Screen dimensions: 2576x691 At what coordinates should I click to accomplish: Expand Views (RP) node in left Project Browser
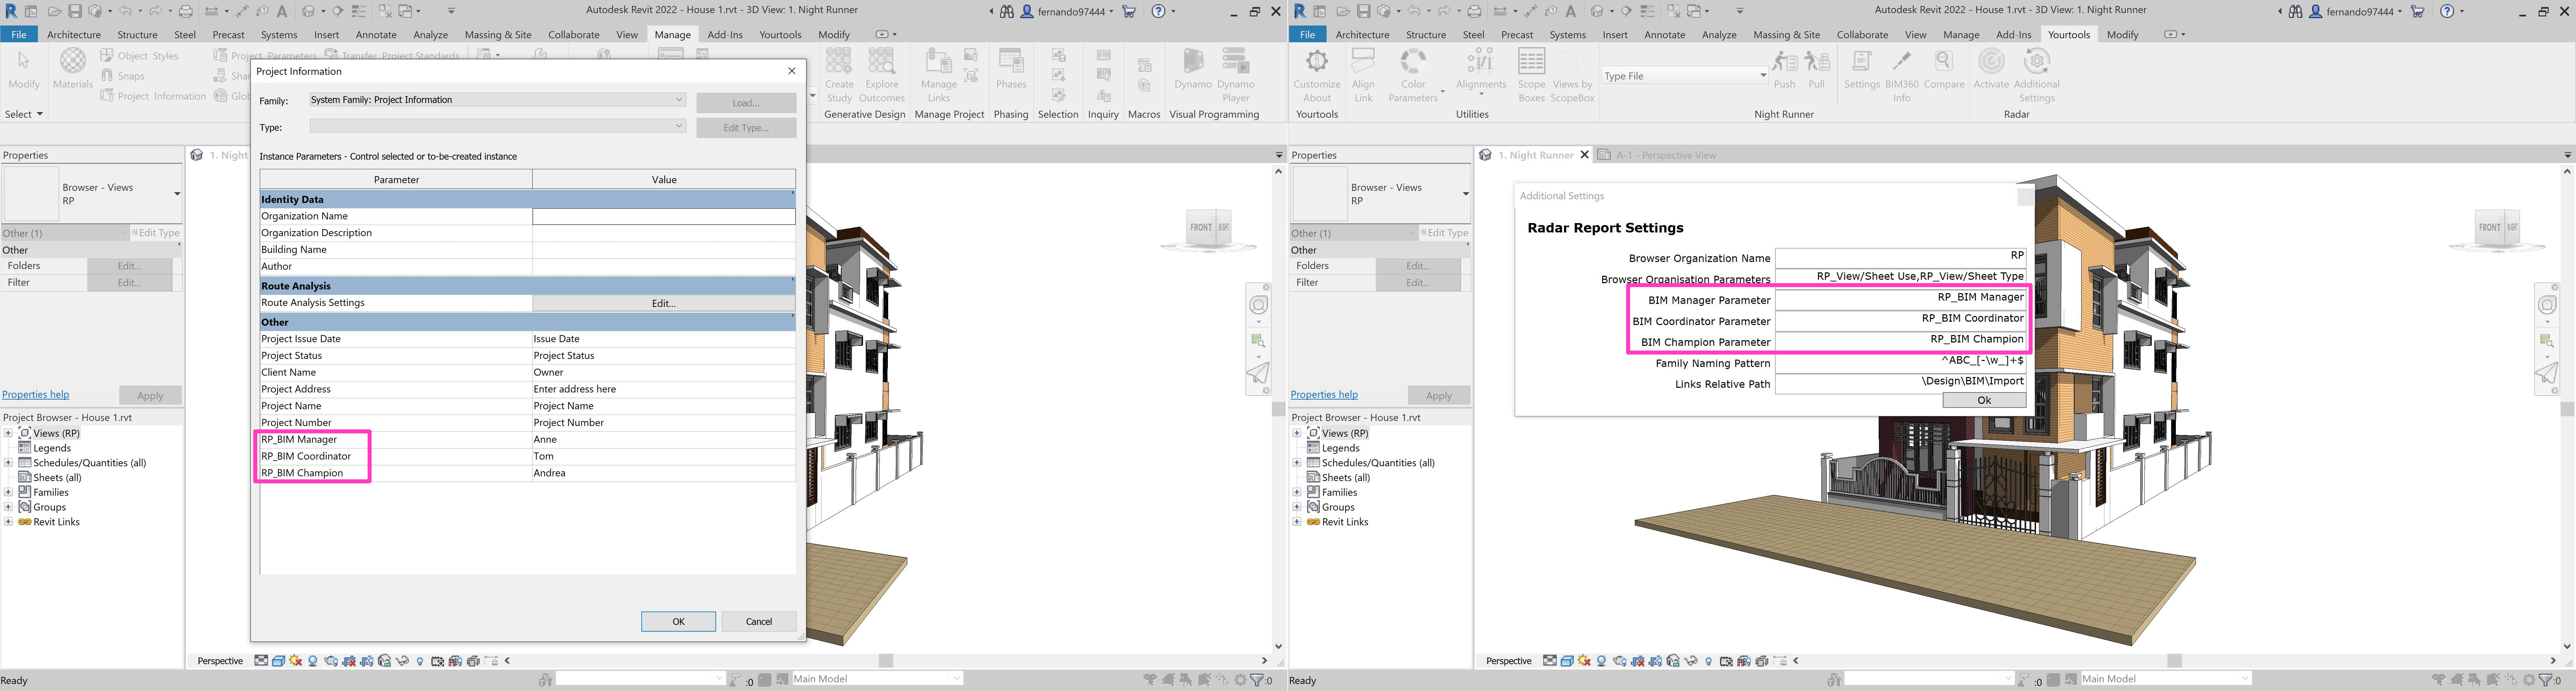click(8, 433)
